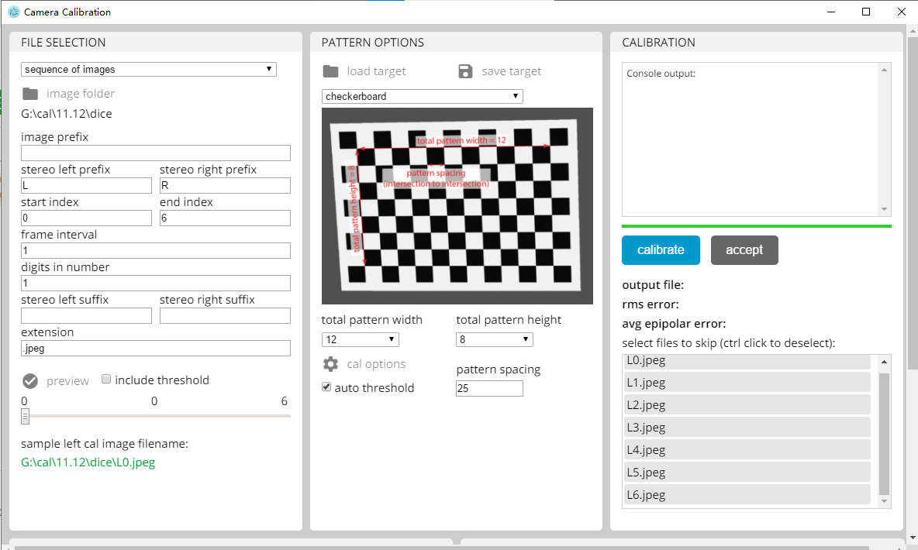Click the checkerboard pattern preview image

coord(457,206)
